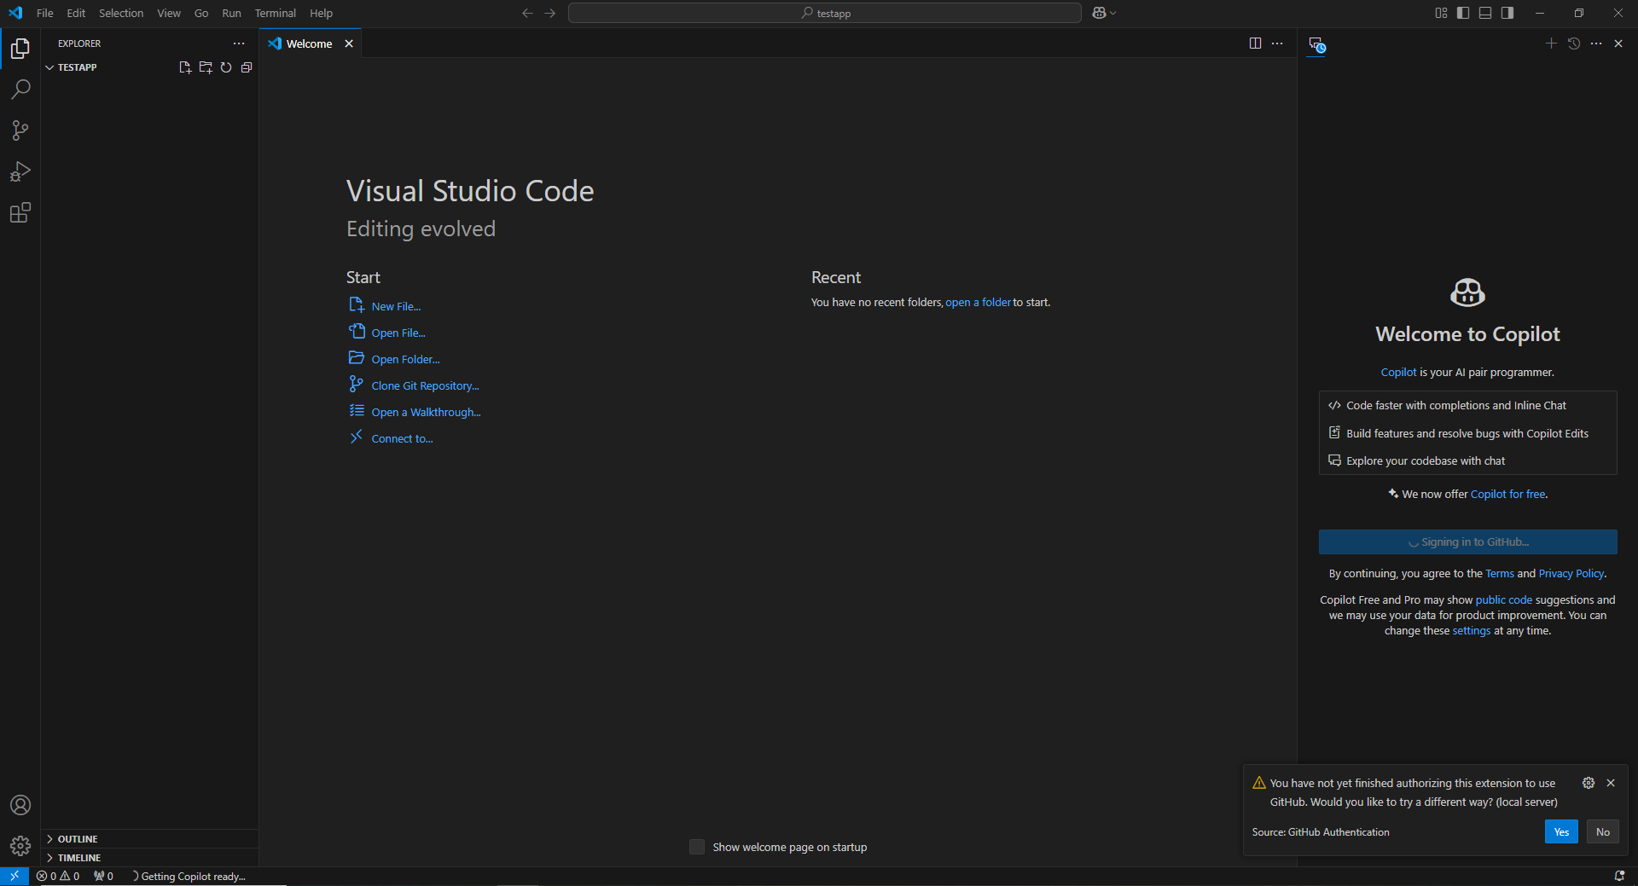This screenshot has width=1638, height=886.
Task: Start a new Copilot chat with plus icon
Action: (1551, 43)
